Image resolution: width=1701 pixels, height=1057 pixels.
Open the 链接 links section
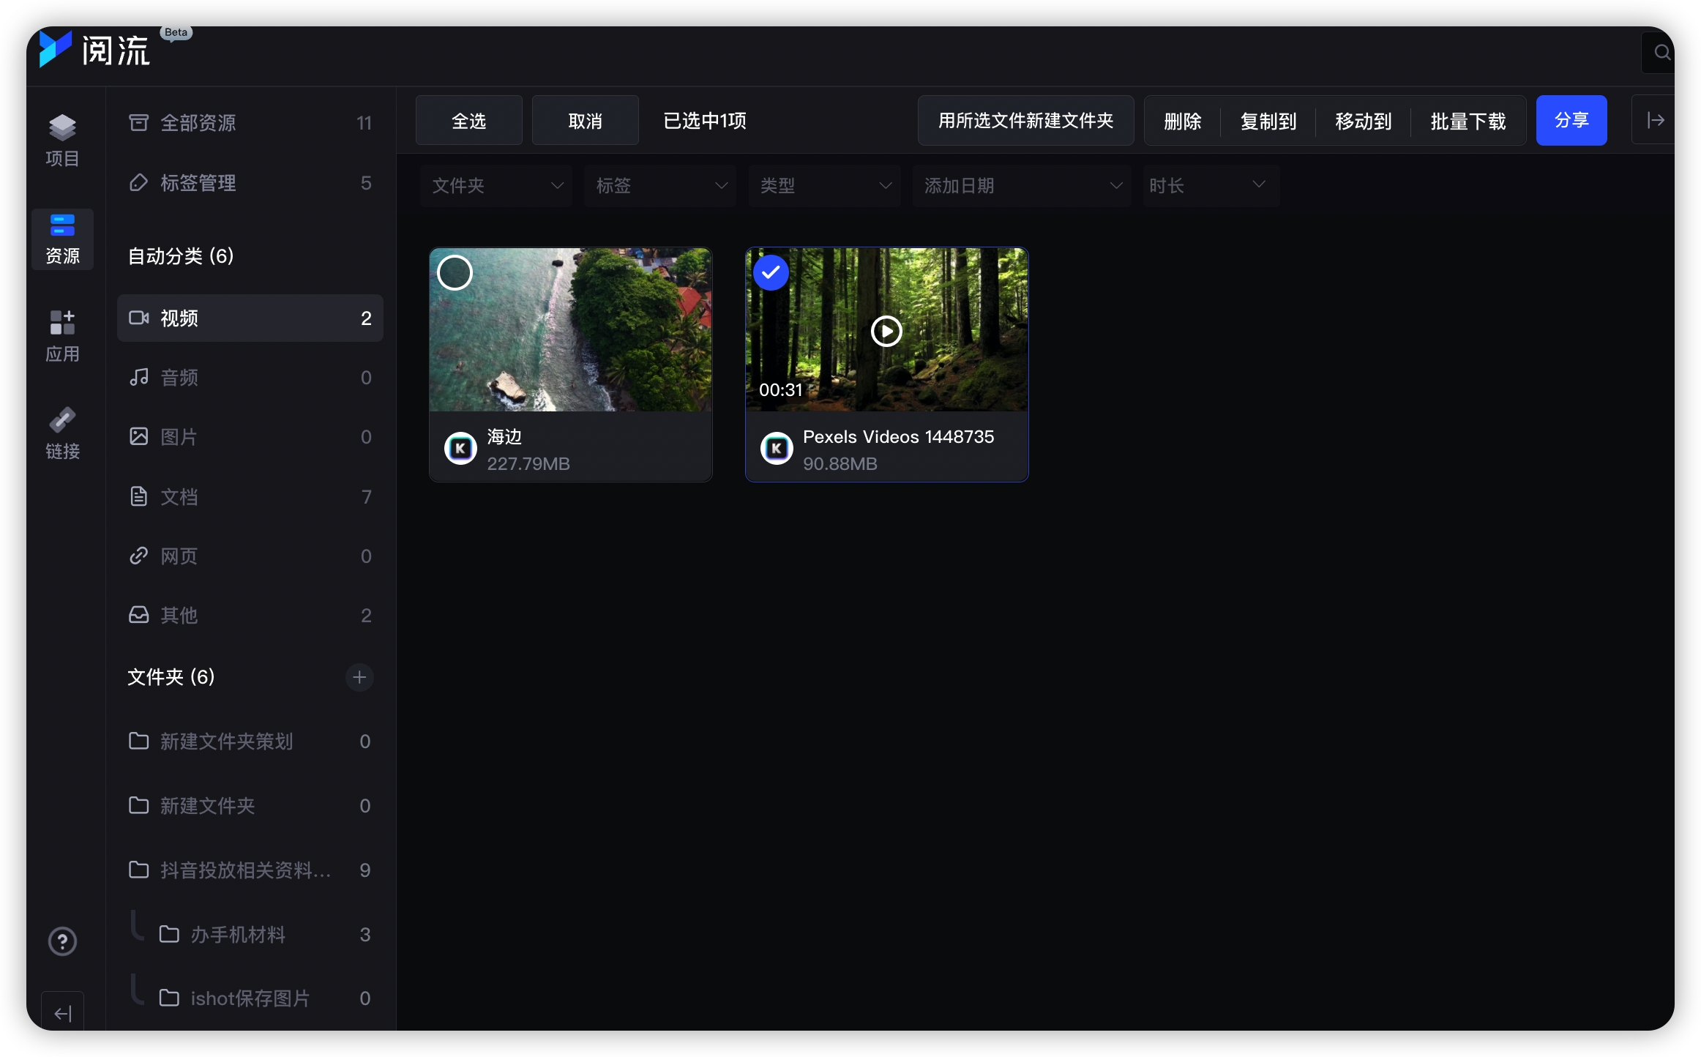[62, 434]
